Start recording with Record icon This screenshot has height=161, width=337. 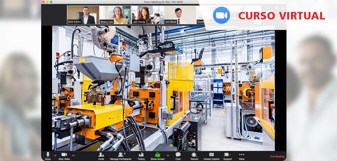pyautogui.click(x=194, y=155)
